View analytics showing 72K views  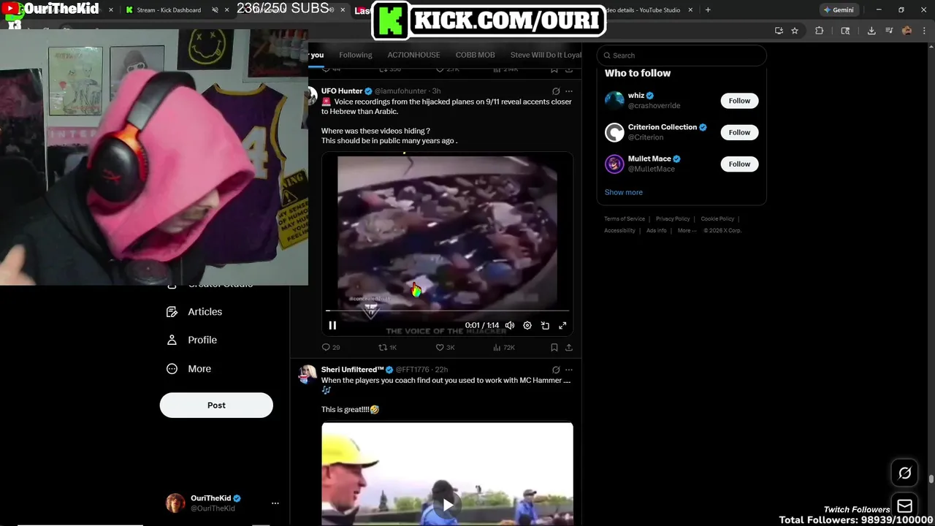tap(504, 348)
